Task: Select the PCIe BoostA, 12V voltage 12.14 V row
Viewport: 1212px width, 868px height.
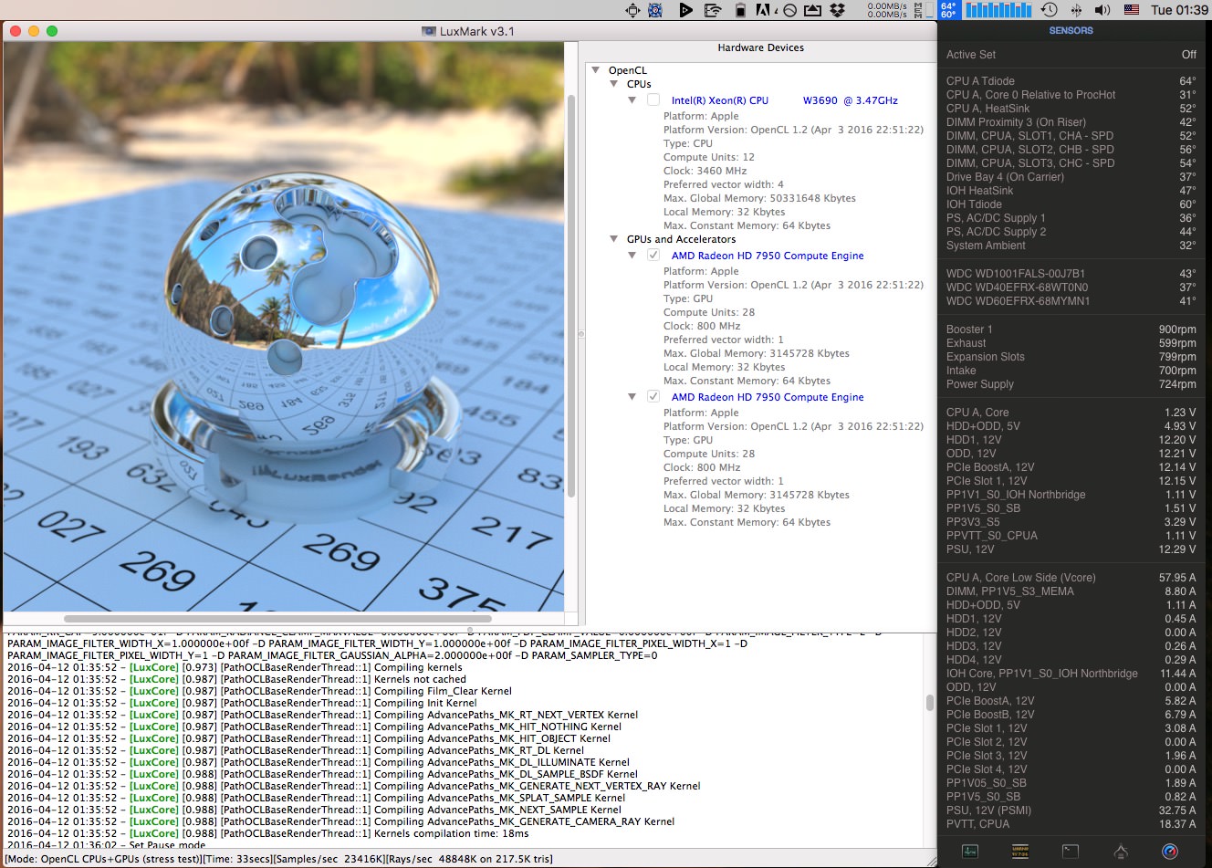Action: 1071,467
